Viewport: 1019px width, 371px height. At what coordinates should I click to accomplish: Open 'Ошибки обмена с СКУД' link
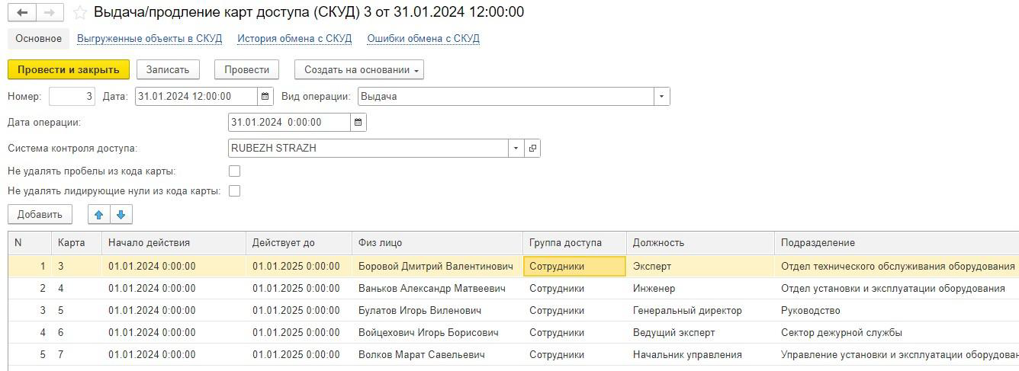click(423, 38)
